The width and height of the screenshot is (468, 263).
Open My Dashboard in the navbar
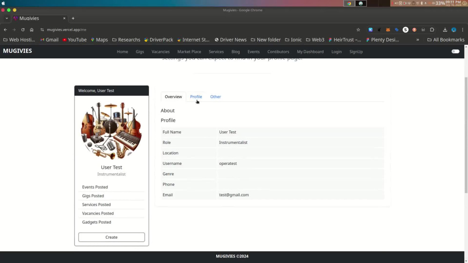[310, 52]
